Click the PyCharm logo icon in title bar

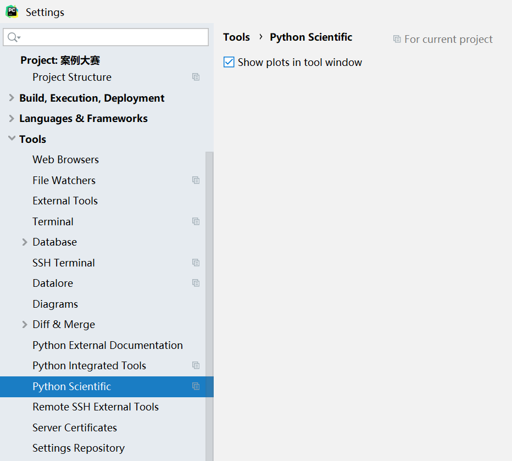click(x=12, y=12)
